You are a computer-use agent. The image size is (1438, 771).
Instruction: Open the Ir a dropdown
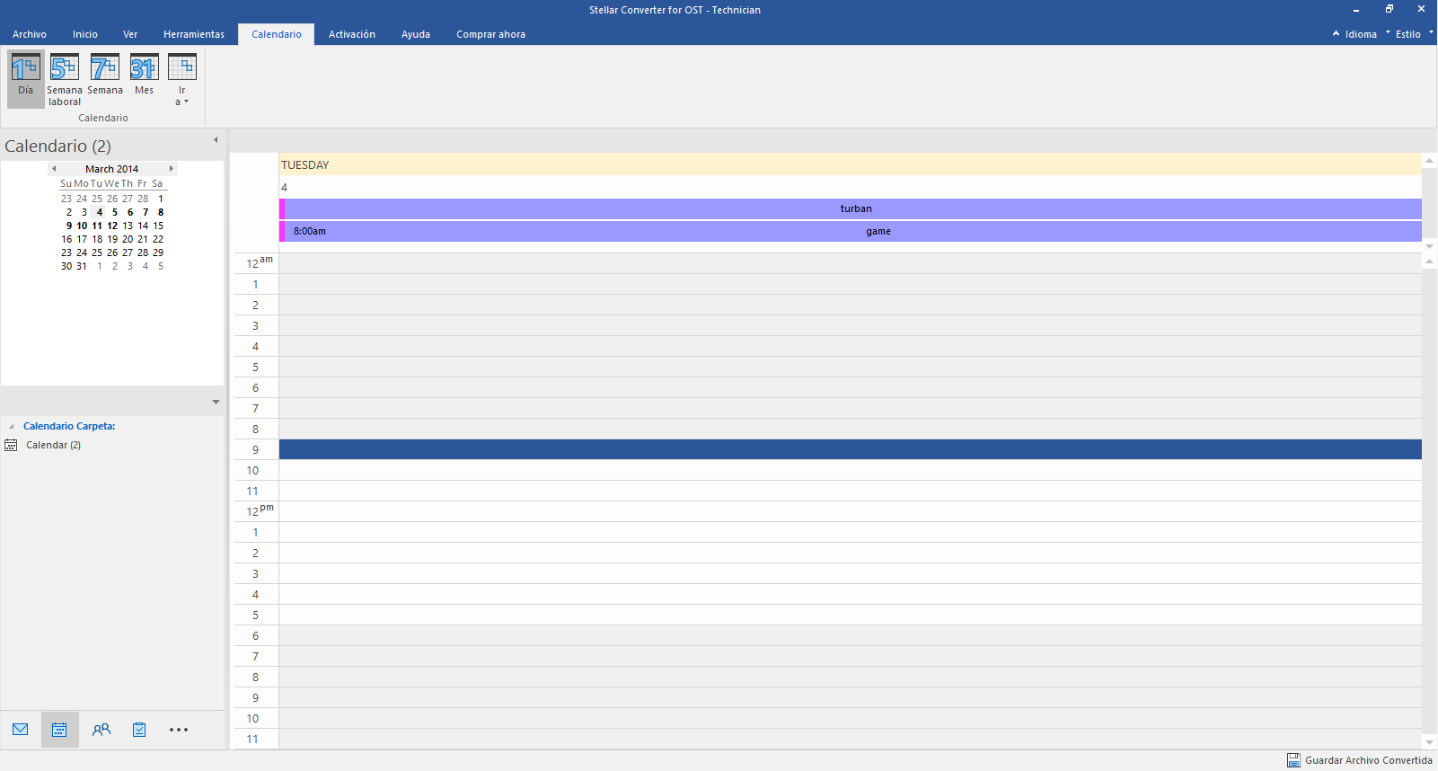click(x=182, y=79)
